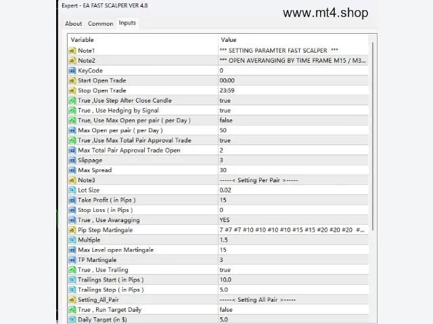Select the Inputs tab
The image size is (433, 324).
click(127, 23)
